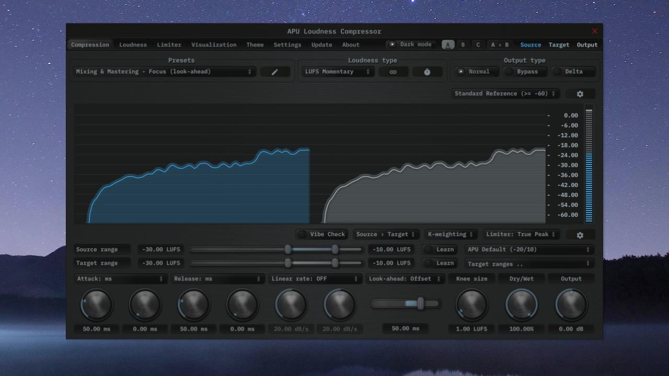Switch to the Loudness tab
Viewport: 669px width, 376px height.
coord(133,45)
